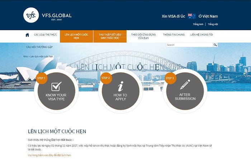Click the Giới thiệu Hệ thống Đặt hẹn heading
This screenshot has height=159, width=251.
pyautogui.click(x=51, y=140)
